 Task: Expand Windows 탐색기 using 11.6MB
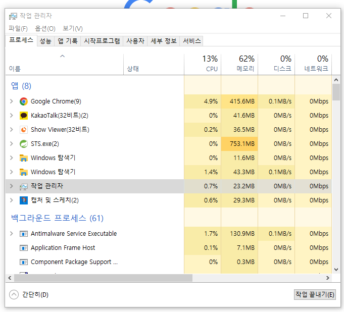12,158
